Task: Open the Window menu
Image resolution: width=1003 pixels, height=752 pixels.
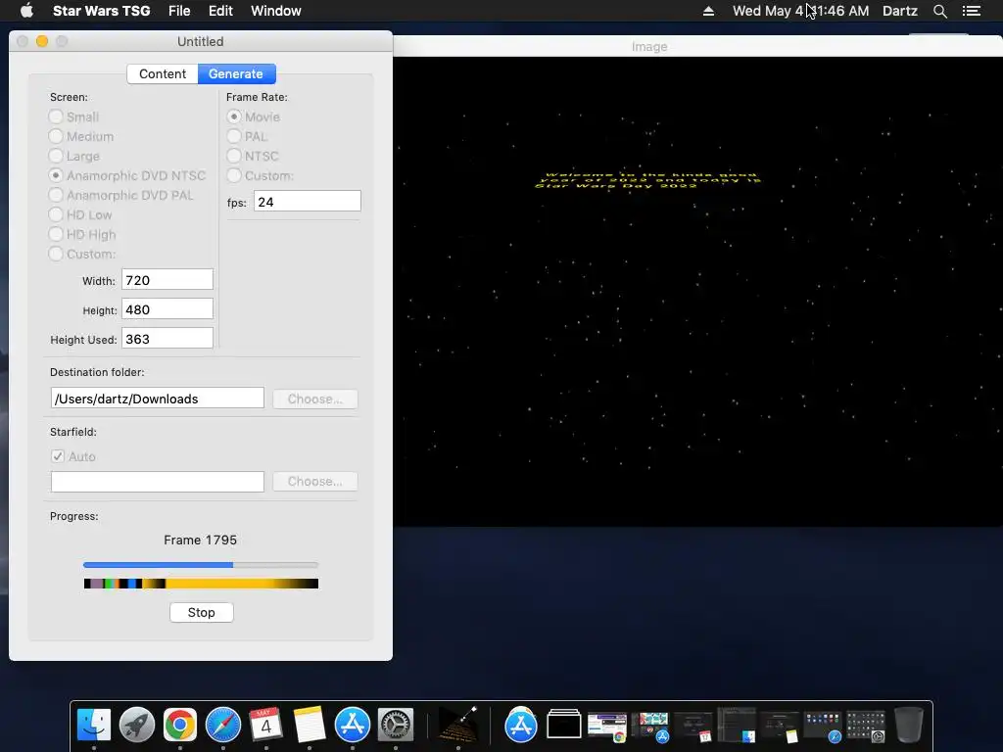Action: pos(275,11)
